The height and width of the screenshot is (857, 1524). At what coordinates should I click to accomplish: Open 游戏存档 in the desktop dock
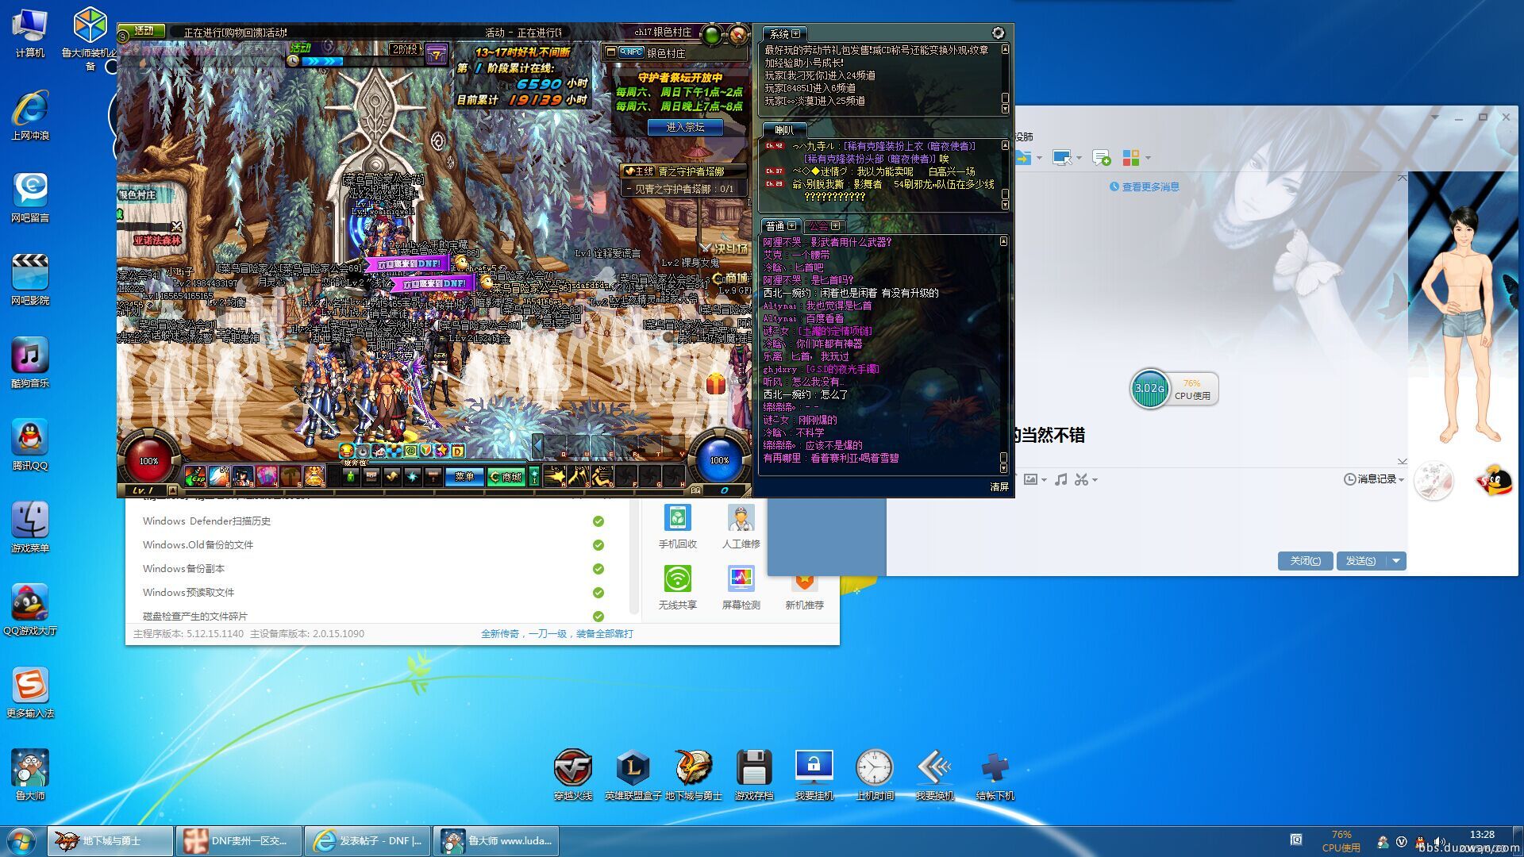[x=753, y=775]
